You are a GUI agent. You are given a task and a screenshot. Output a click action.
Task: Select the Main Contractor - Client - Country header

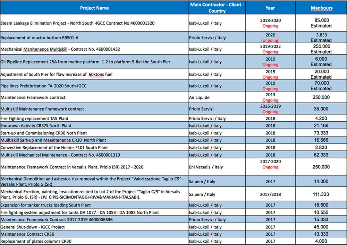pyautogui.click(x=217, y=8)
